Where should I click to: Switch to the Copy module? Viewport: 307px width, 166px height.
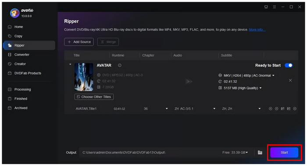pyautogui.click(x=18, y=36)
